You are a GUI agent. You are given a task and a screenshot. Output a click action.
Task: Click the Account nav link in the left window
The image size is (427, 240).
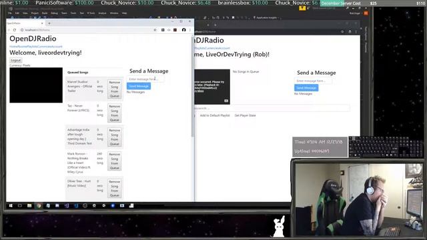coord(57,47)
